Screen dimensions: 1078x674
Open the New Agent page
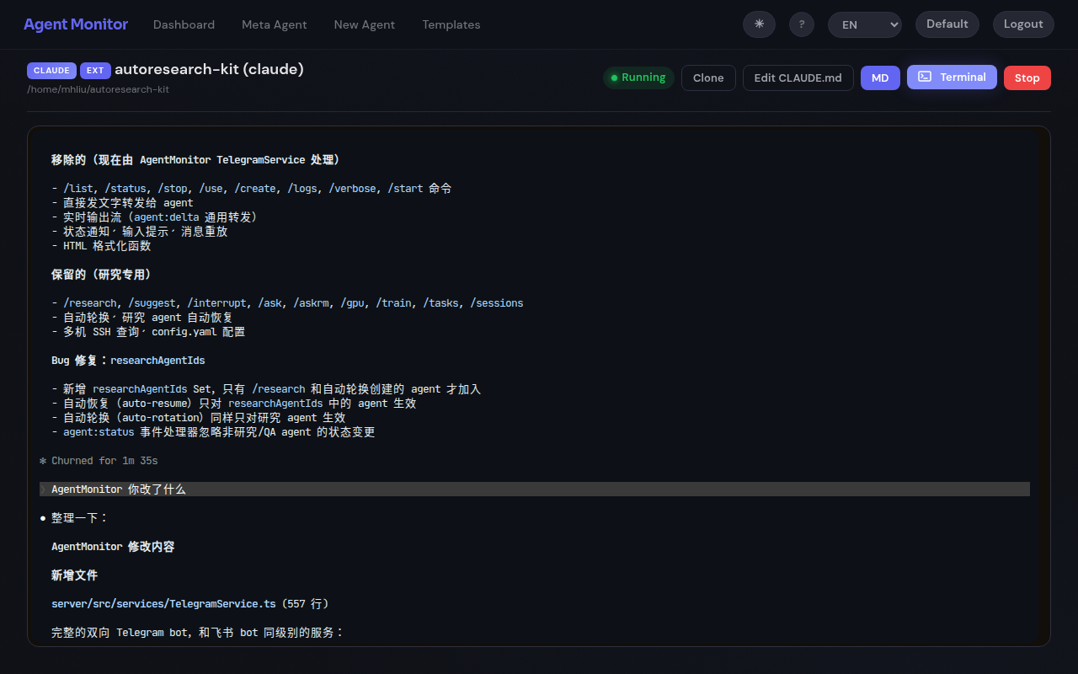[x=365, y=24]
